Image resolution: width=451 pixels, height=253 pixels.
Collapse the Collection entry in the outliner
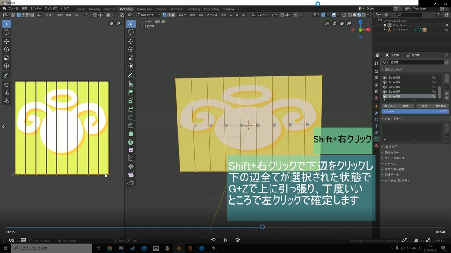380,25
